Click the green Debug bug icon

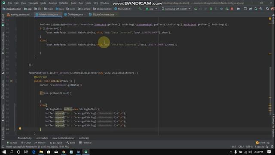pyautogui.click(x=211, y=9)
